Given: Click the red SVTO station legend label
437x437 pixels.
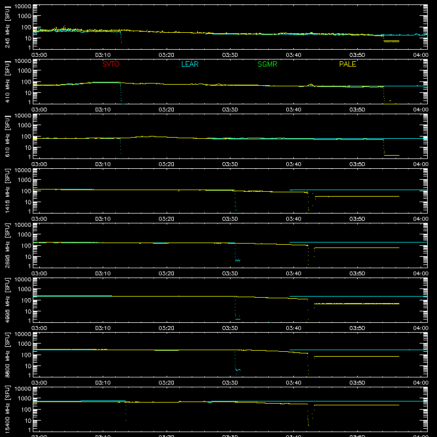Looking at the screenshot, I should tap(111, 64).
